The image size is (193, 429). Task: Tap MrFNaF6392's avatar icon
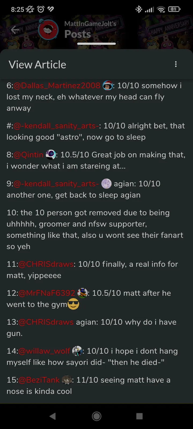pyautogui.click(x=83, y=293)
